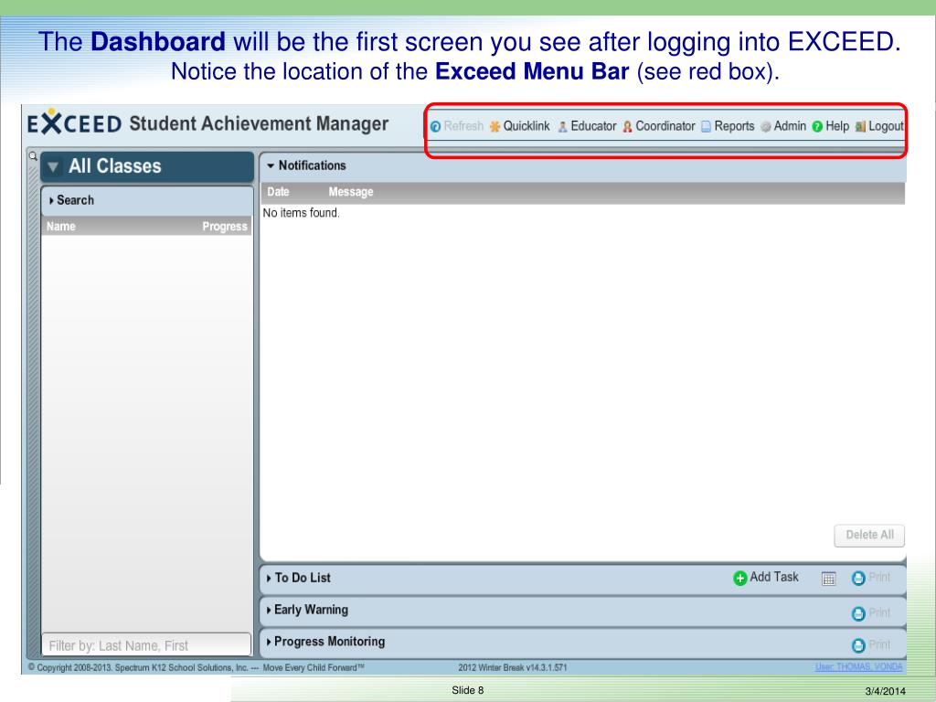Screen dimensions: 936x702
Task: Sort by the Progress column header
Action: pyautogui.click(x=225, y=227)
